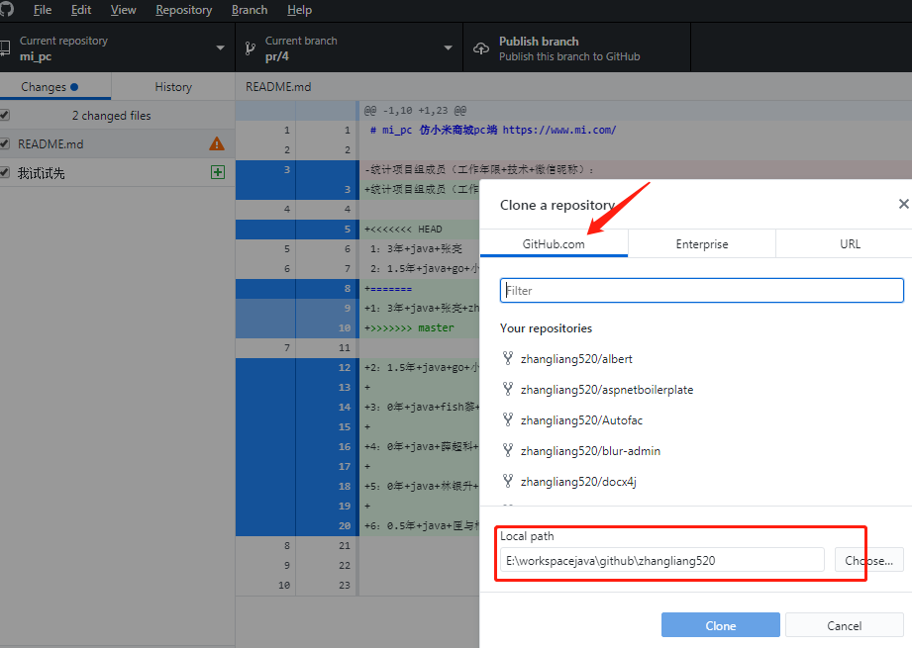
Task: Click Publish branch button
Action: pyautogui.click(x=577, y=47)
